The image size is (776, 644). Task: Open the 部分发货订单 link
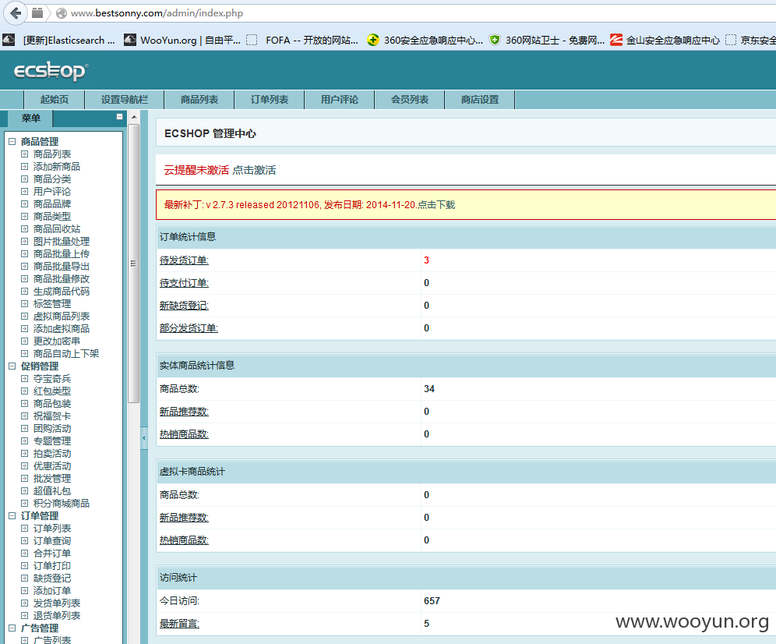pyautogui.click(x=189, y=328)
